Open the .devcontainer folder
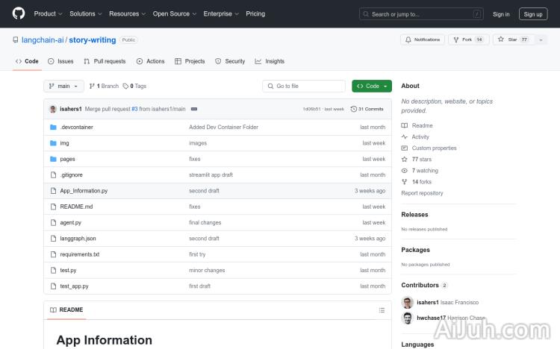The height and width of the screenshot is (349, 560). 76,128
